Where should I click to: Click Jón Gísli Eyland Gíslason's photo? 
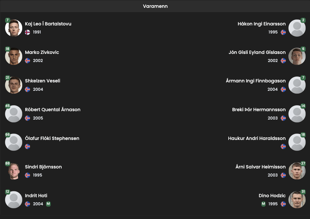(x=297, y=56)
